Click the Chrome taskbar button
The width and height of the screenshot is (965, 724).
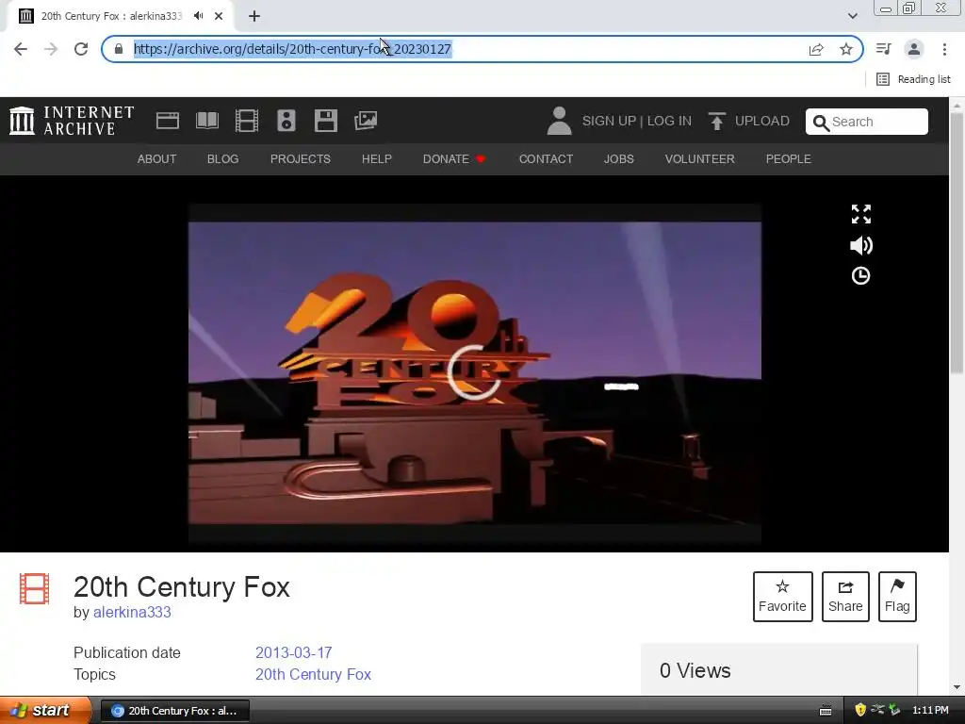point(174,711)
